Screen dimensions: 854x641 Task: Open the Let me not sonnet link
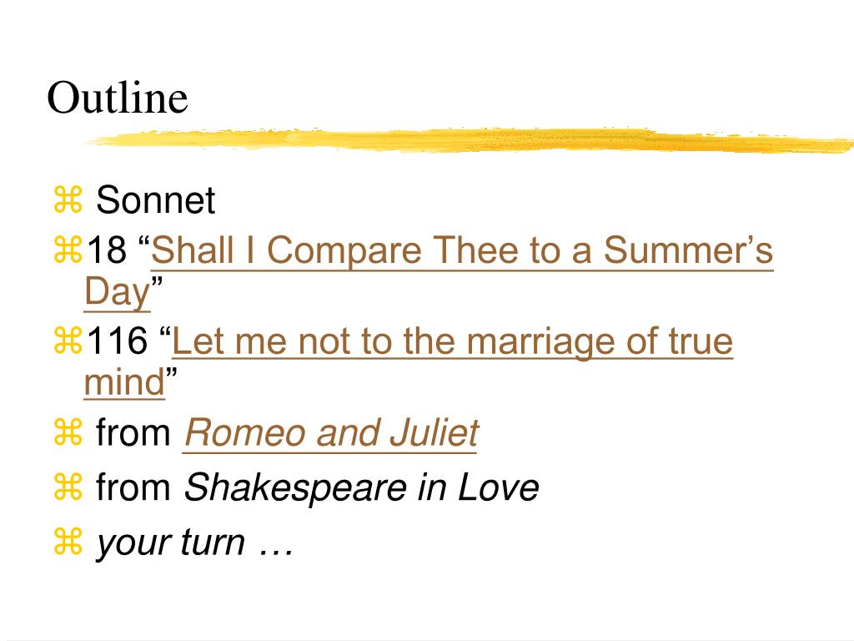(x=453, y=341)
